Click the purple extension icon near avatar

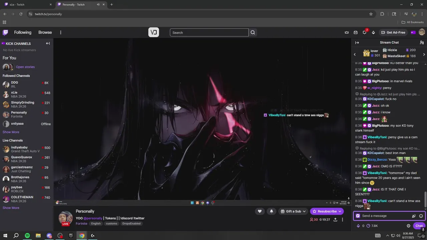(413, 32)
